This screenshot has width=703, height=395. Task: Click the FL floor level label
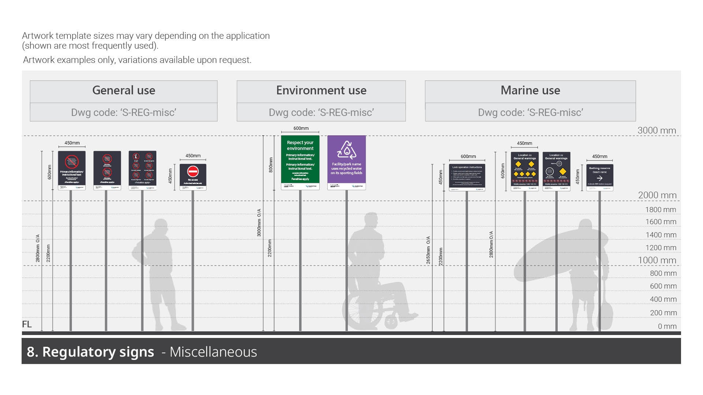tap(27, 324)
